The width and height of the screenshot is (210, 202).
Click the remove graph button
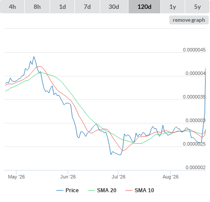tap(189, 20)
